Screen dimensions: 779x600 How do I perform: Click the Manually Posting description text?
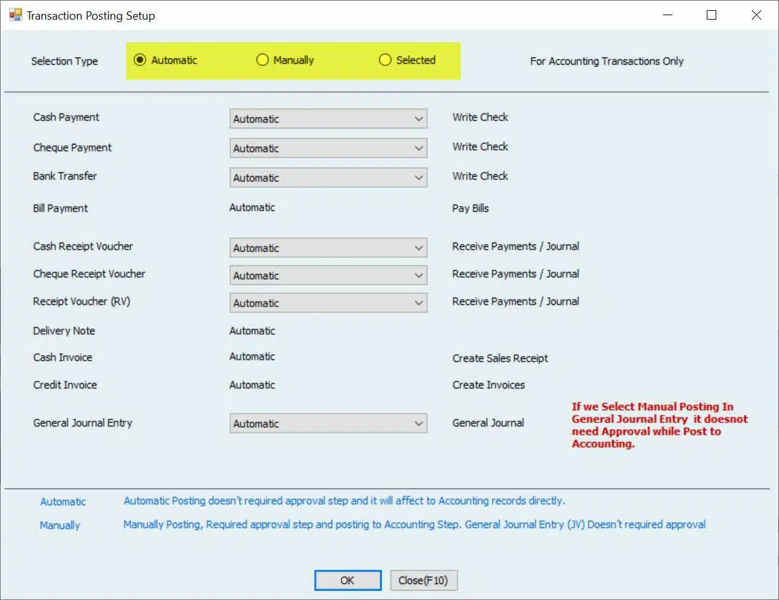pos(415,524)
